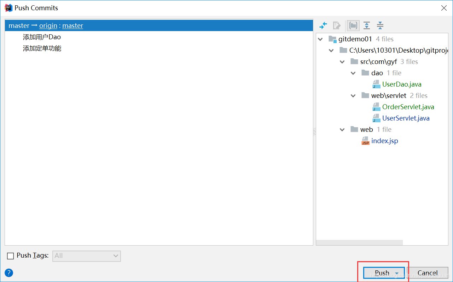Collapse the C:\Users\10301 path node
The width and height of the screenshot is (453, 282).
tap(331, 51)
